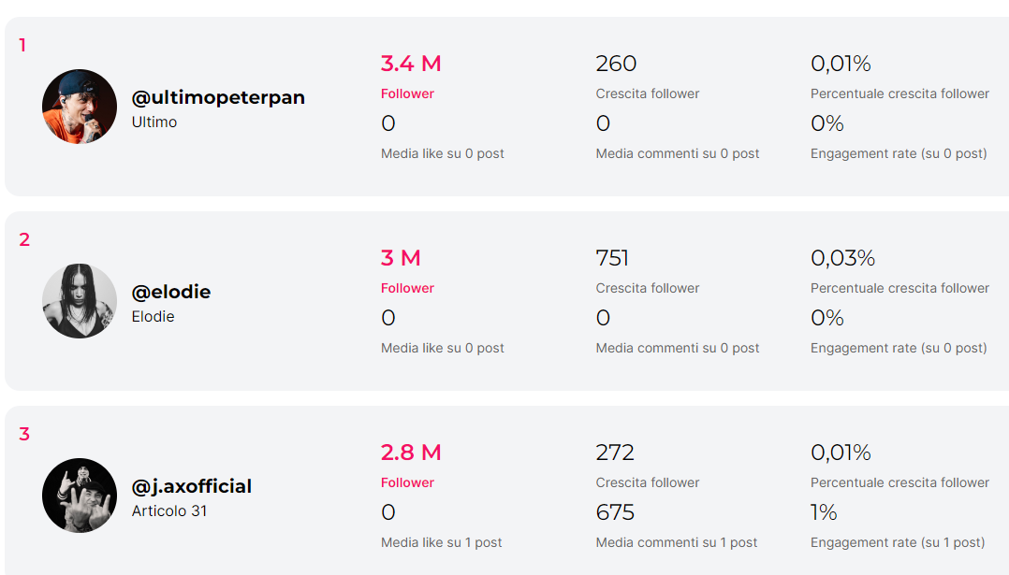Click the @elodie username

click(x=171, y=292)
